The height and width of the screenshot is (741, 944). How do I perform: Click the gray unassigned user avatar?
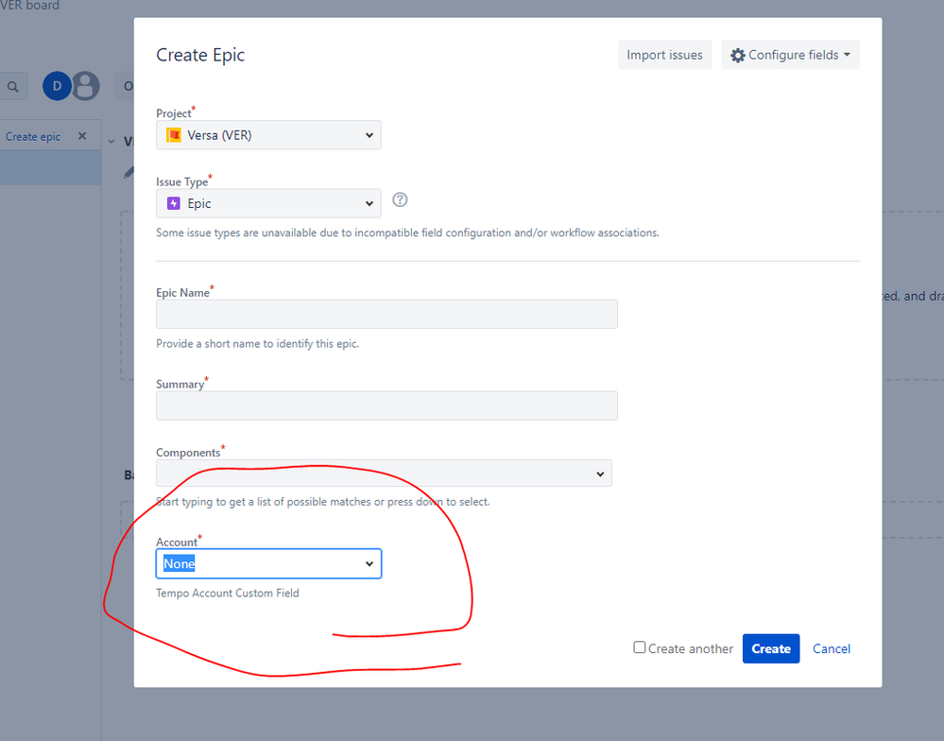86,86
